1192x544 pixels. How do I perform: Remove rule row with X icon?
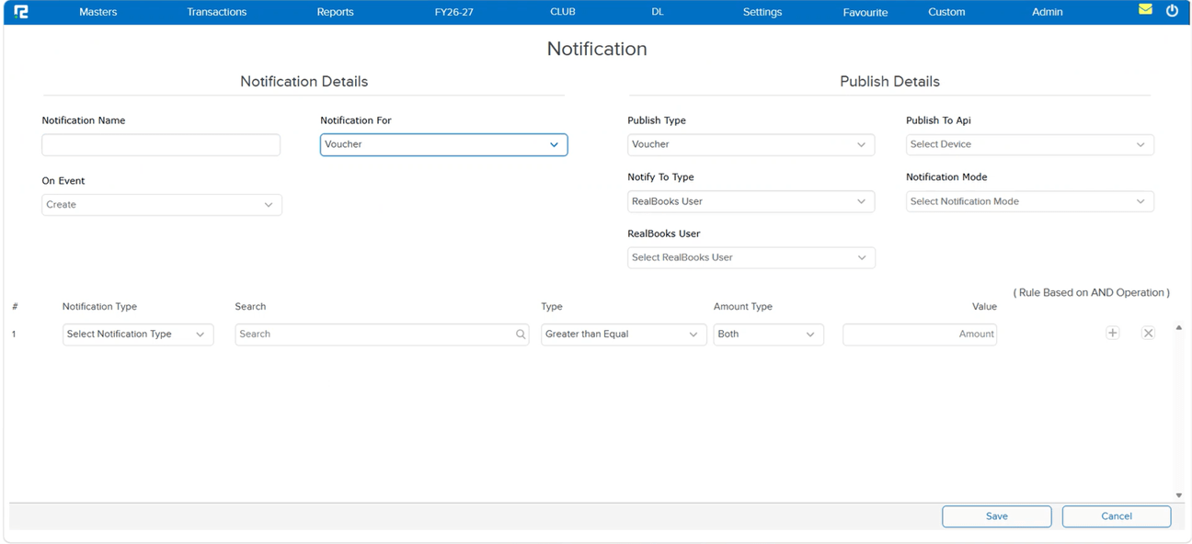(x=1148, y=333)
